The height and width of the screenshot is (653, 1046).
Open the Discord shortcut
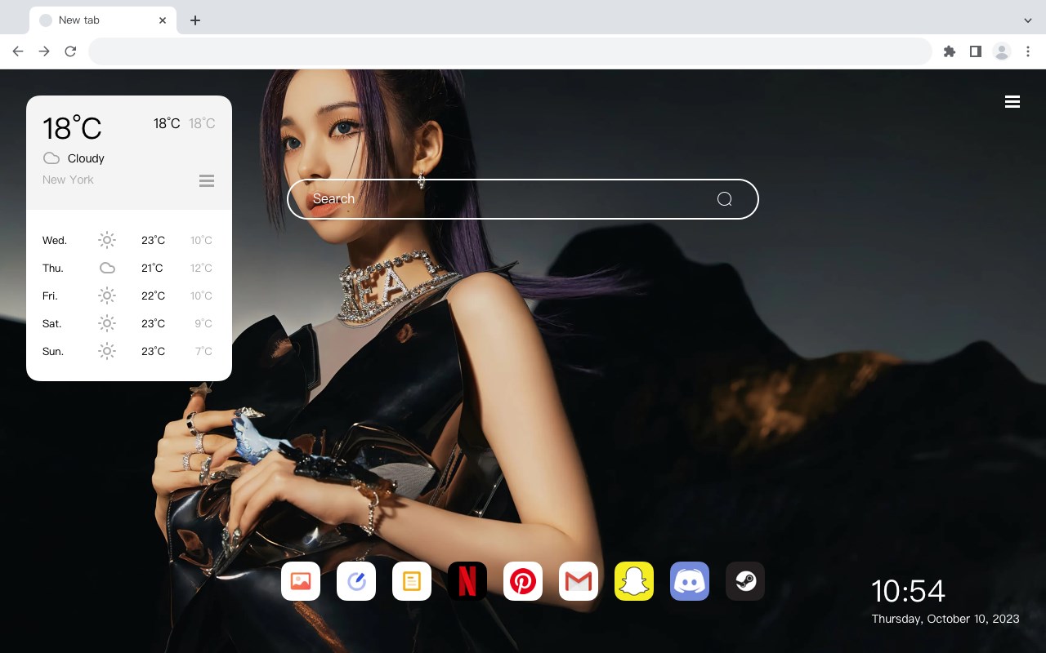pyautogui.click(x=690, y=581)
